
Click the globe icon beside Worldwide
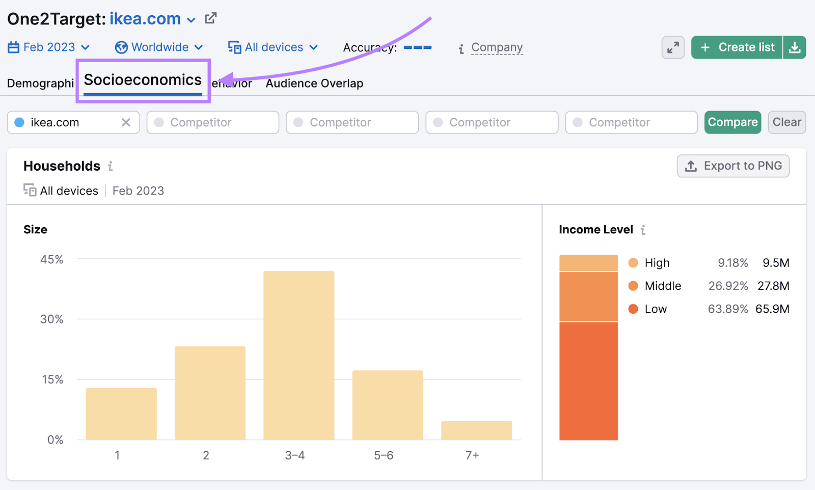tap(121, 47)
